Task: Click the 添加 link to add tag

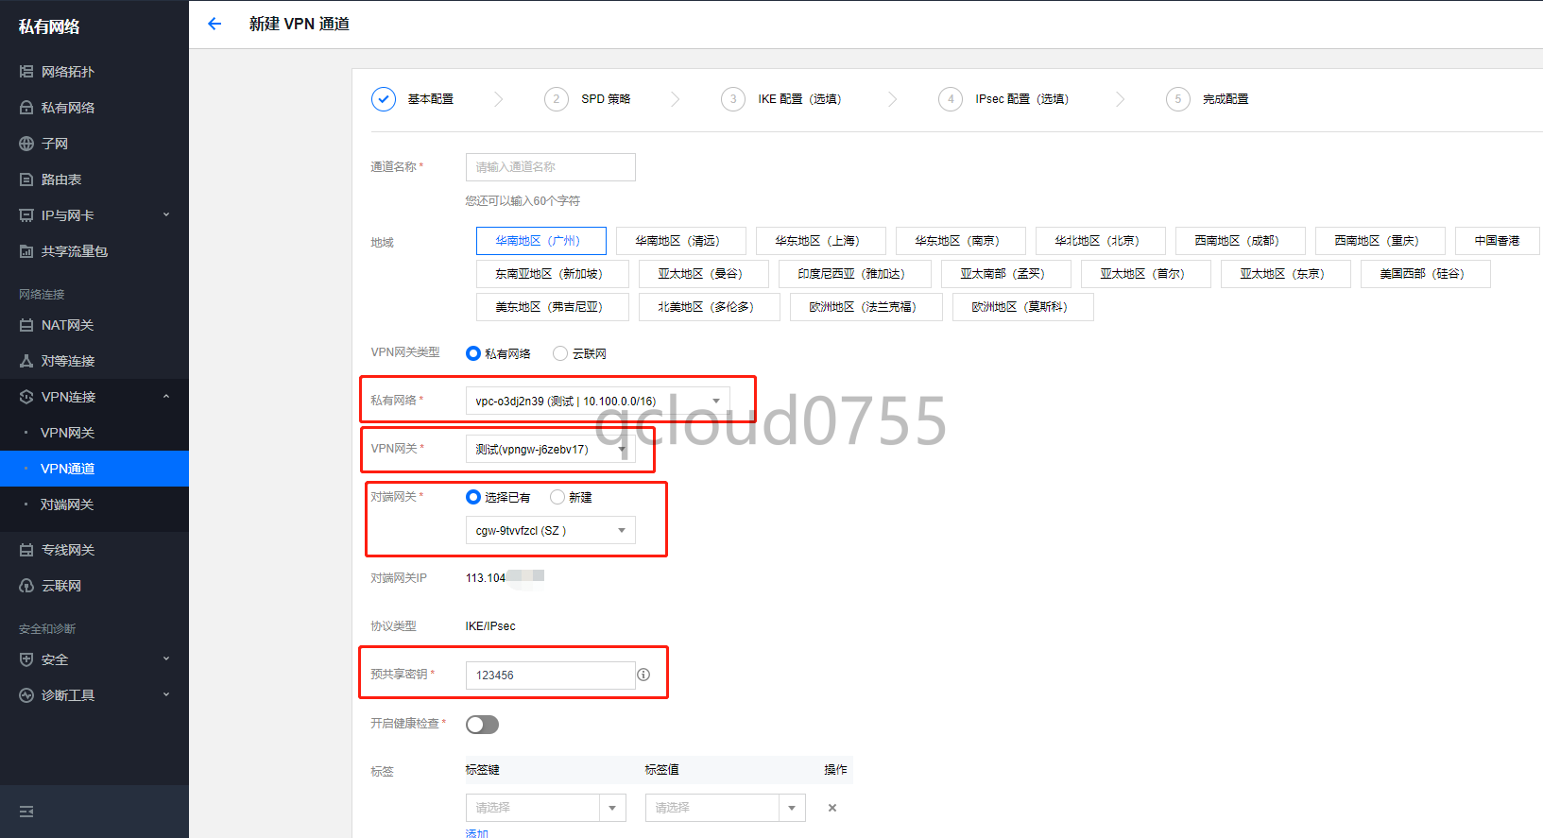Action: pos(477,833)
